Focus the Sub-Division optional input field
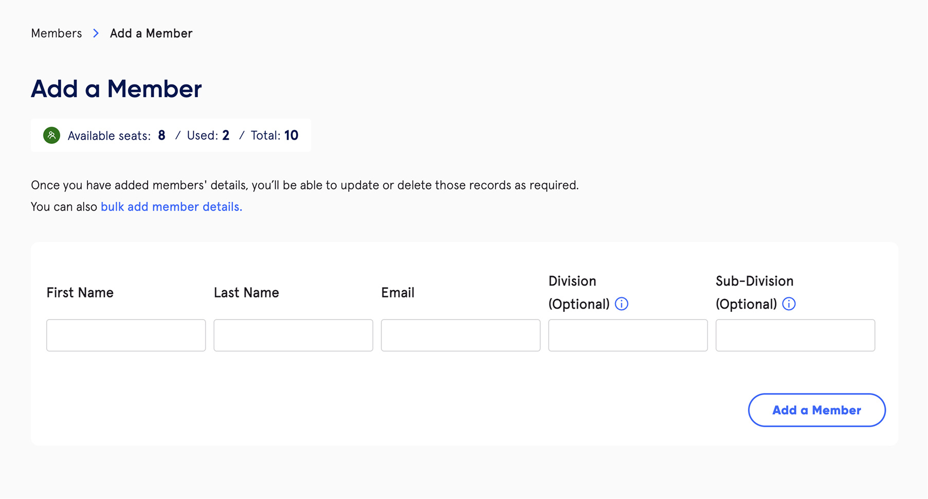Screen dimensions: 928x499 pos(795,335)
